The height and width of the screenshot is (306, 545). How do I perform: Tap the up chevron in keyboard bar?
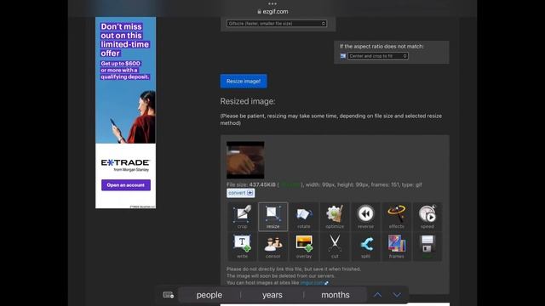[x=377, y=295]
